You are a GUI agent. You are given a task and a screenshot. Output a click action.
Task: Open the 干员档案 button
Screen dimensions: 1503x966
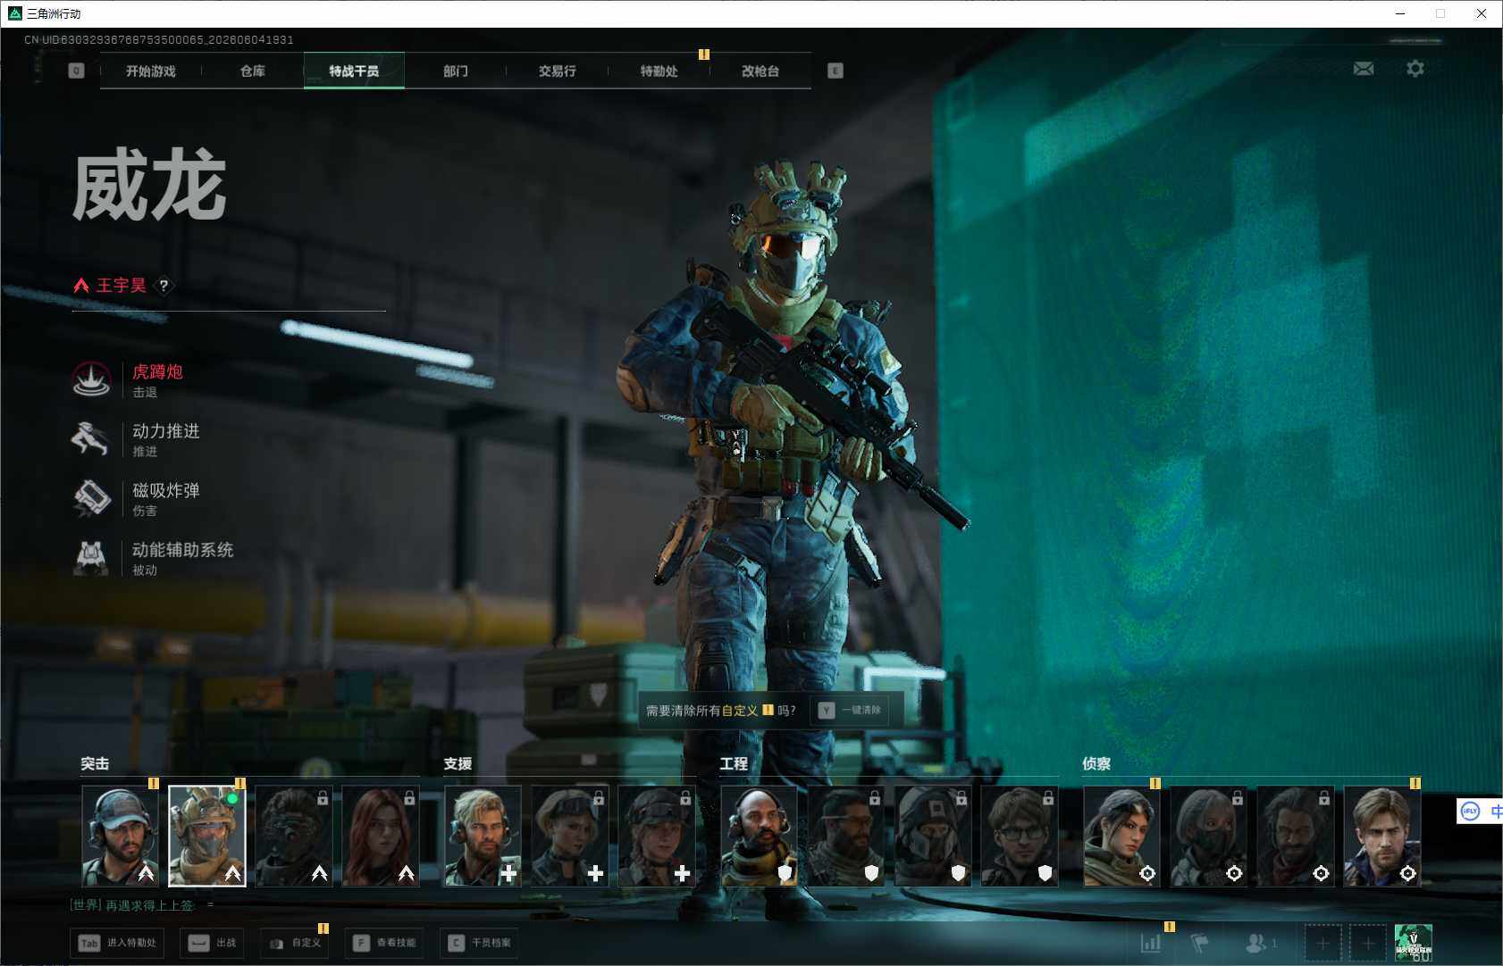point(479,943)
